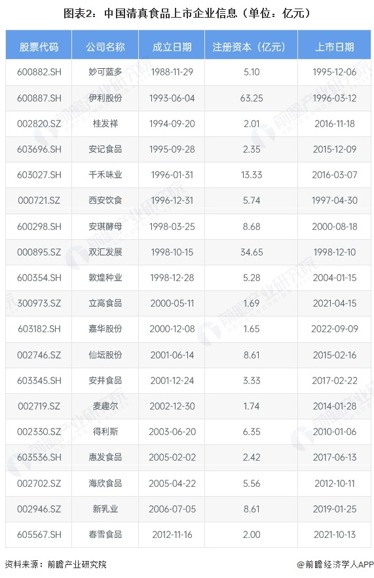Select company name 得利斯

[105, 432]
